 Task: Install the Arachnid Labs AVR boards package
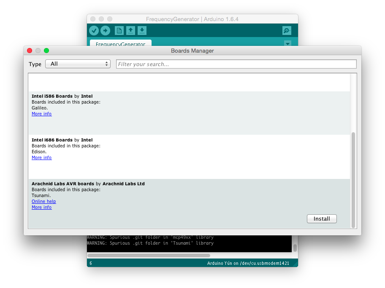pyautogui.click(x=322, y=219)
